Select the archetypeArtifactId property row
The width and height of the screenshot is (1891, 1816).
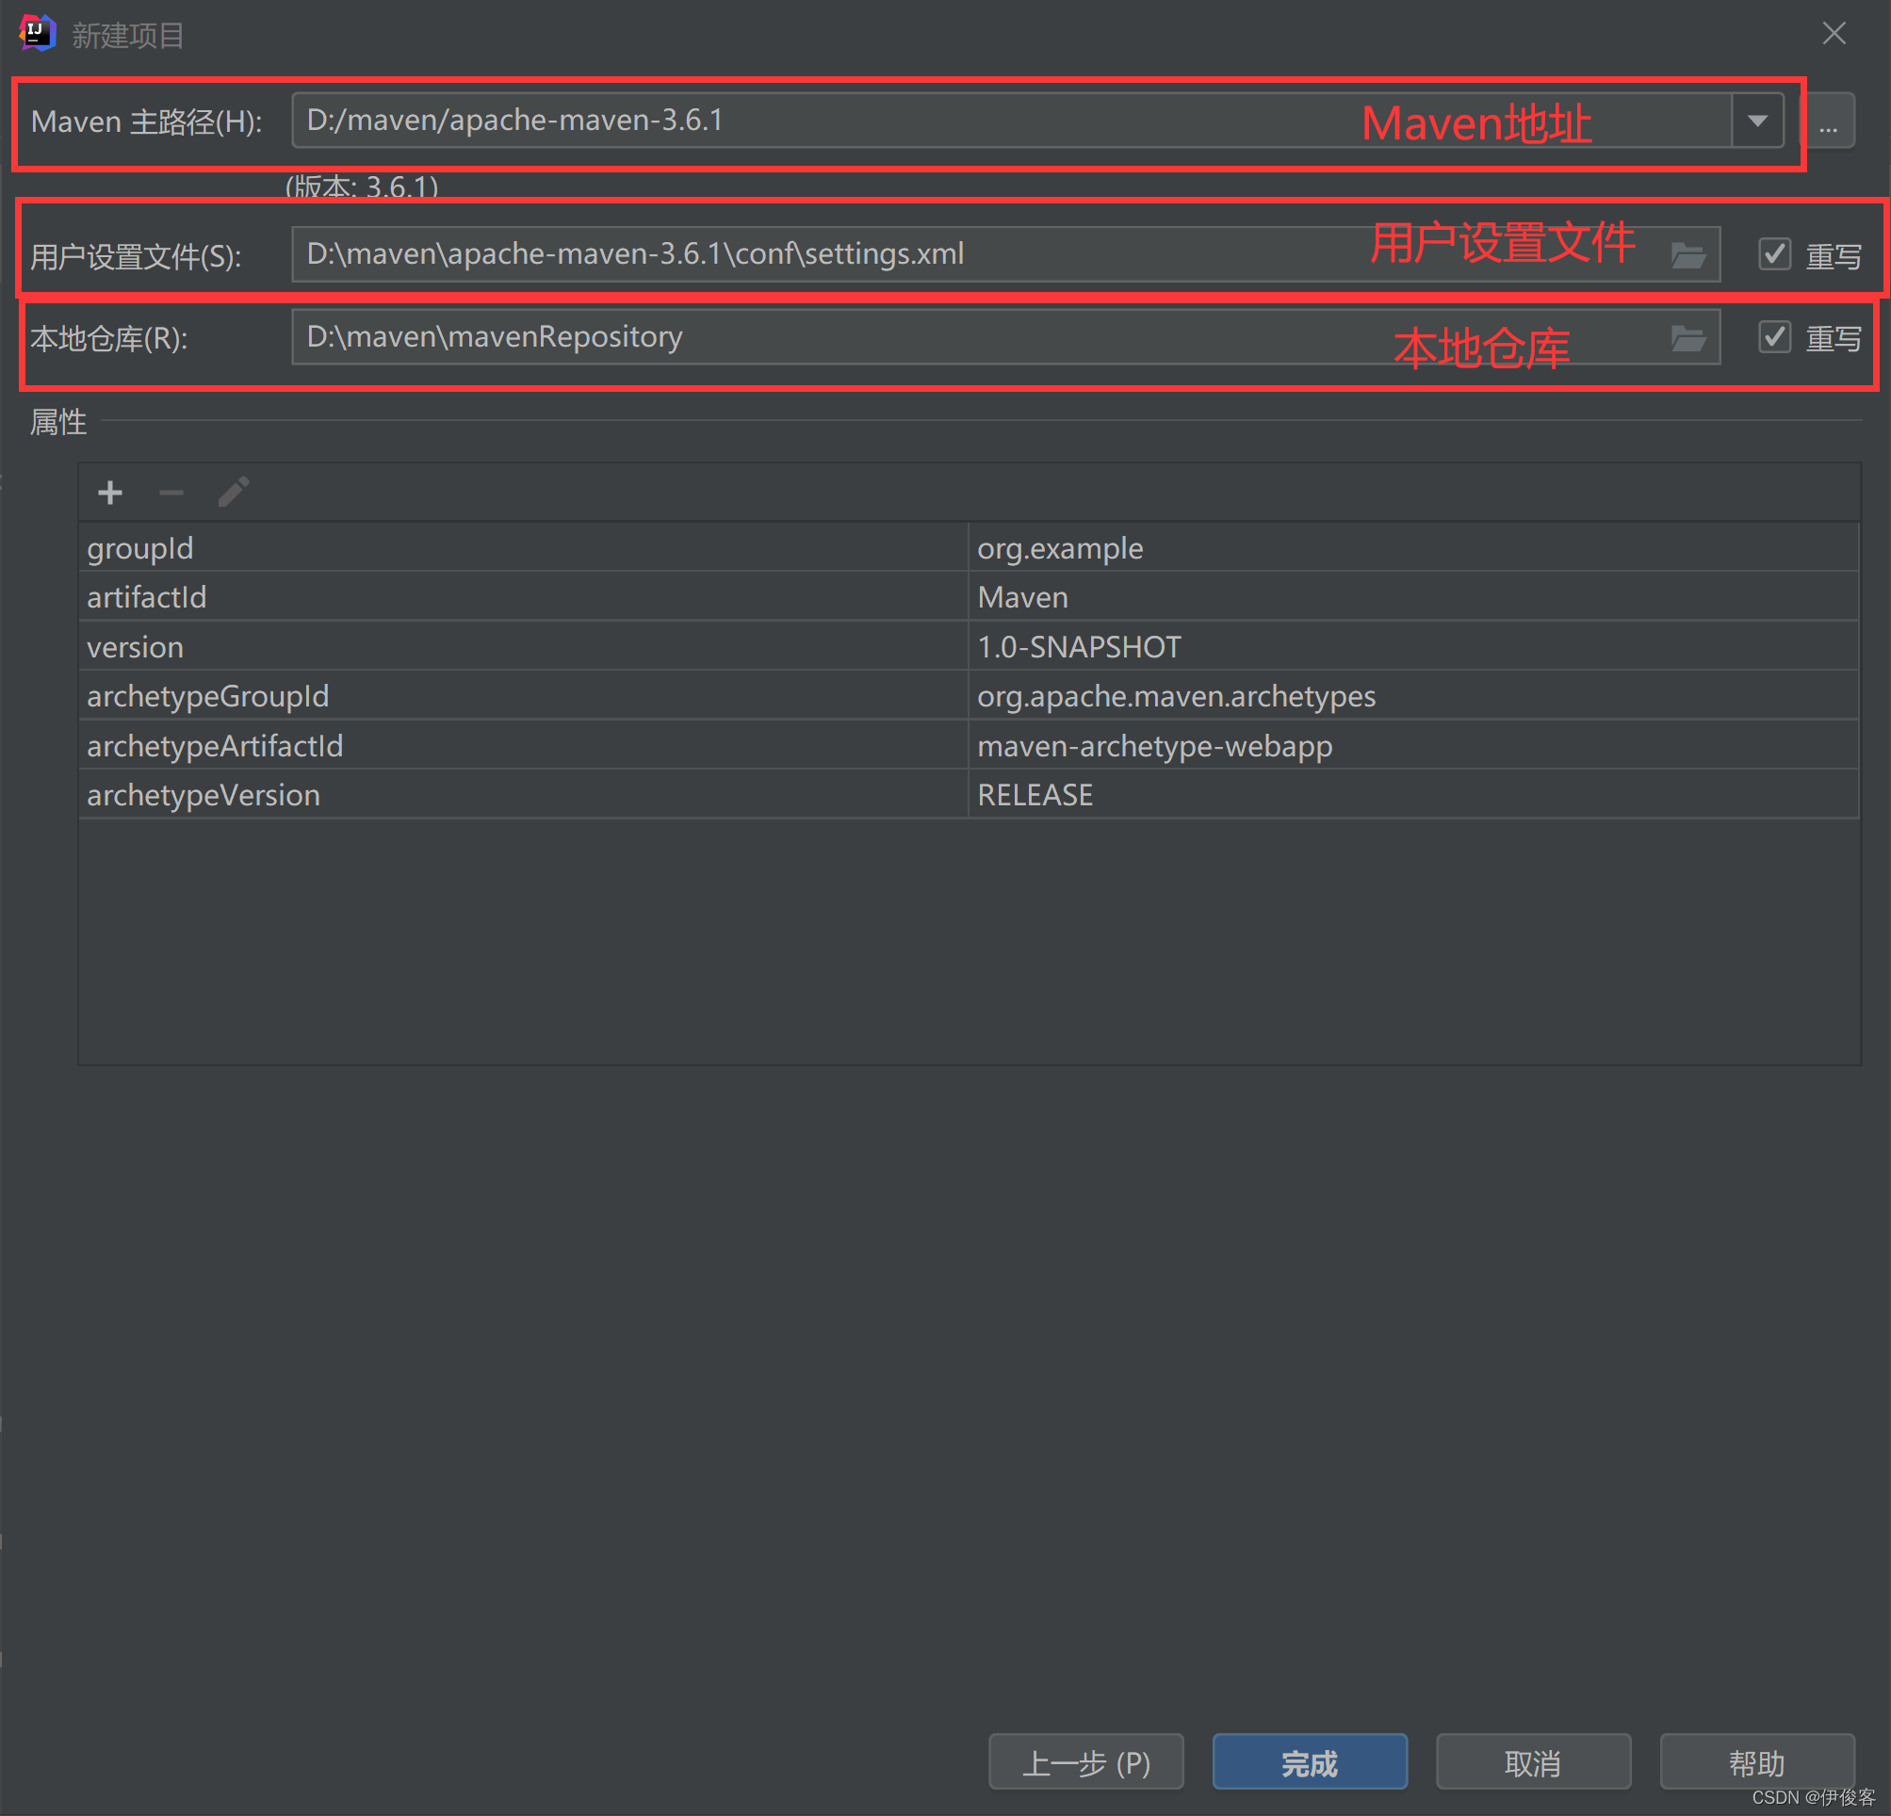tap(969, 745)
